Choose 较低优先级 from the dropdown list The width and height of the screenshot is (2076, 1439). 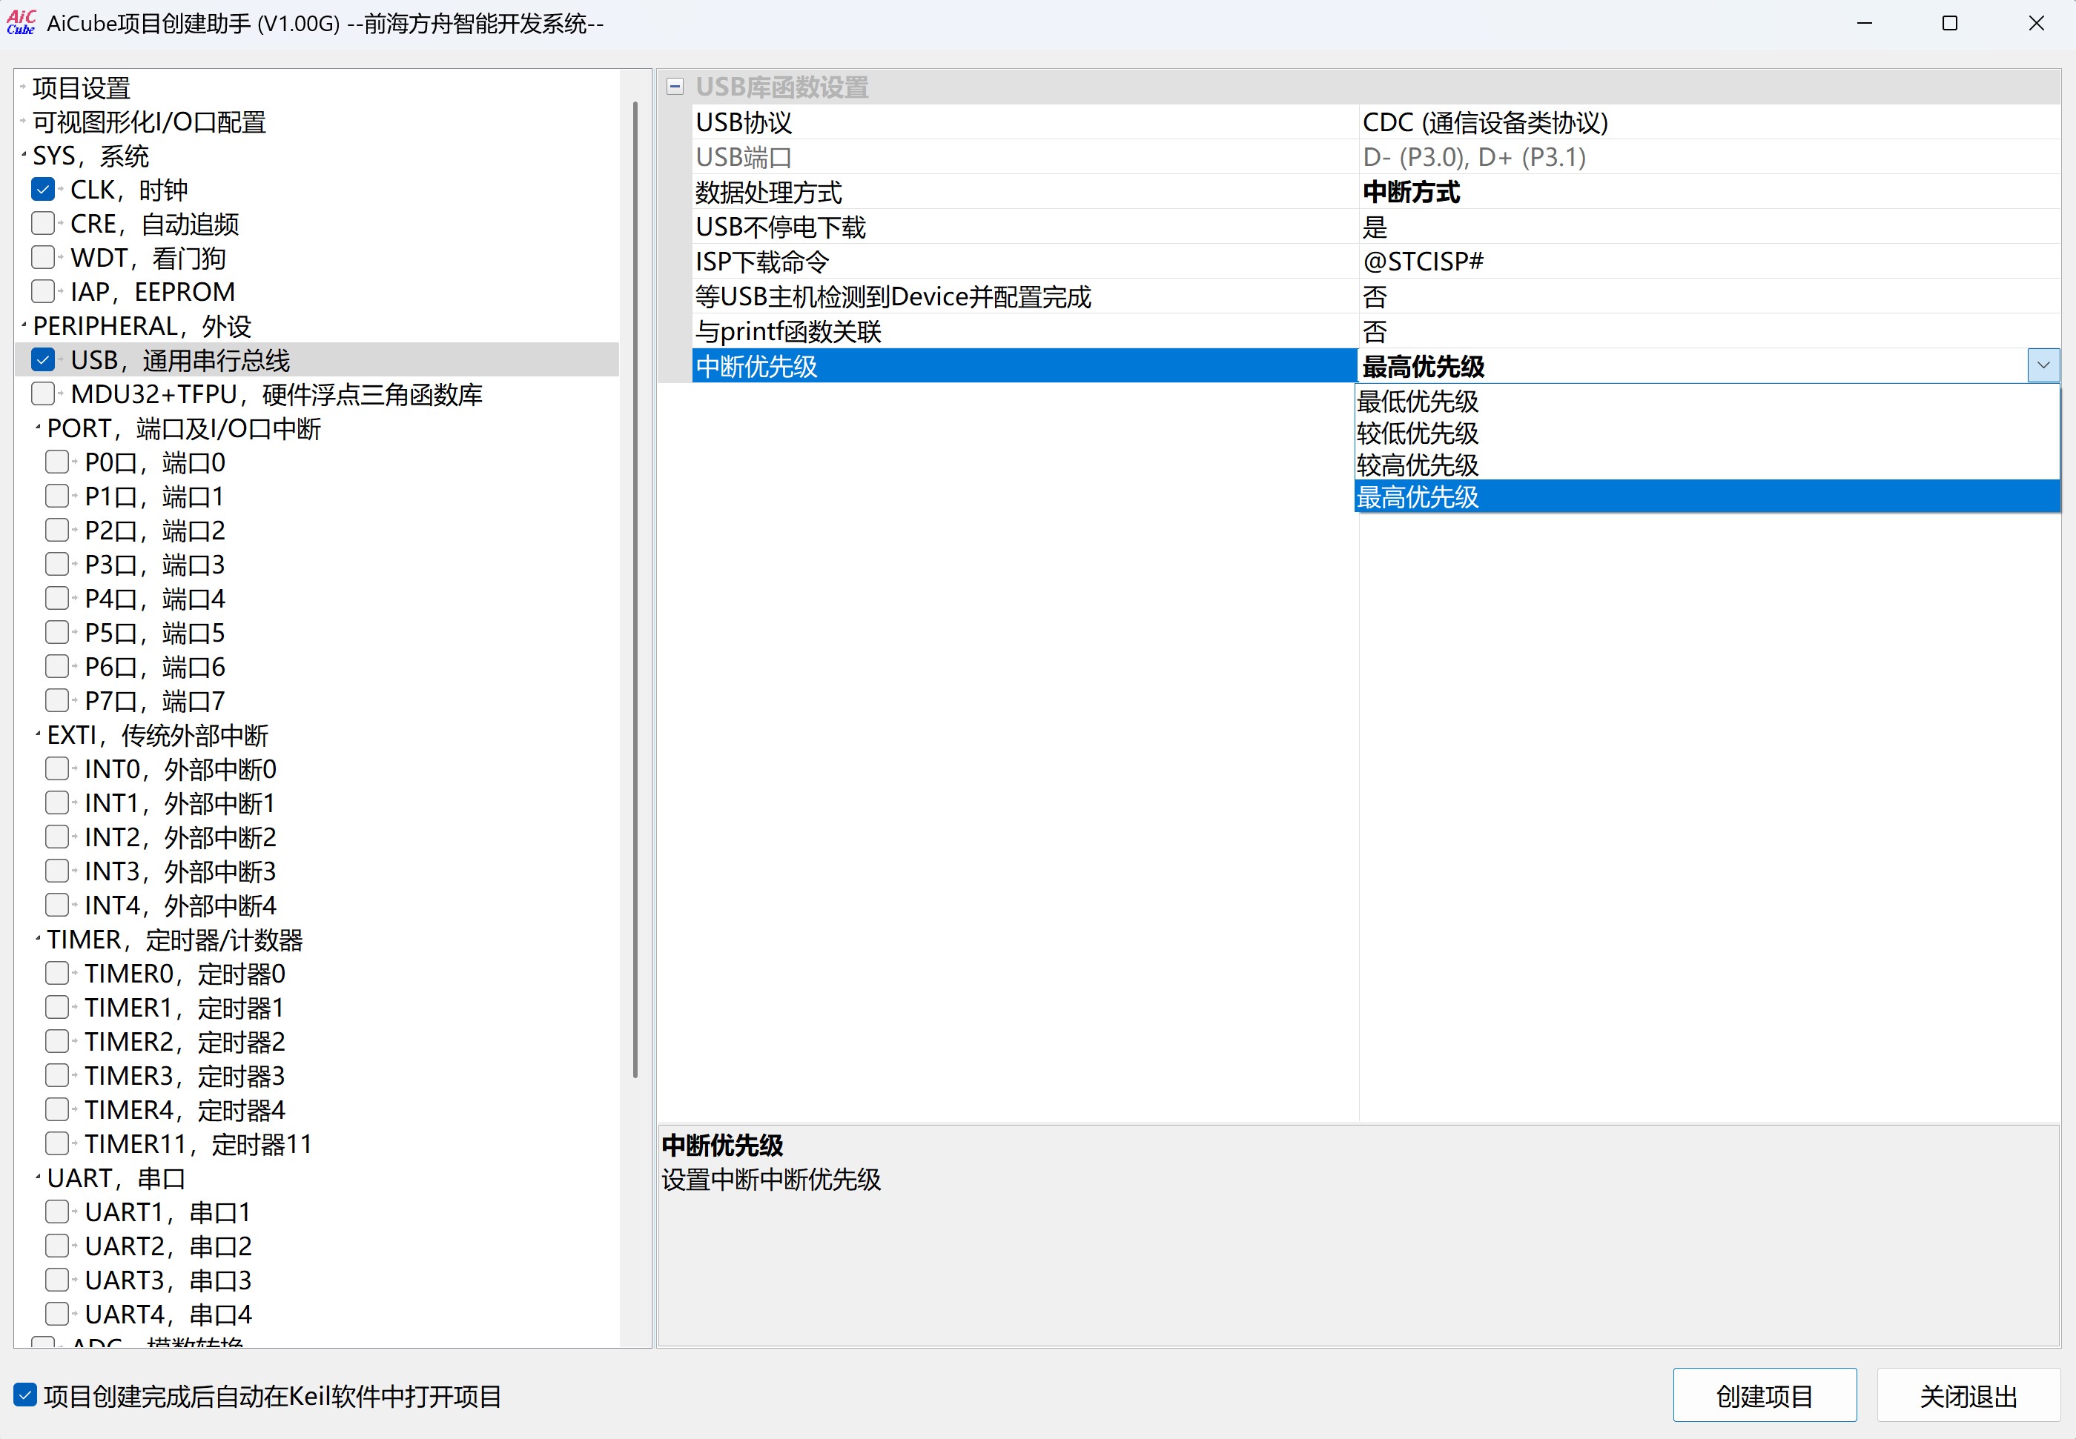[x=1706, y=433]
